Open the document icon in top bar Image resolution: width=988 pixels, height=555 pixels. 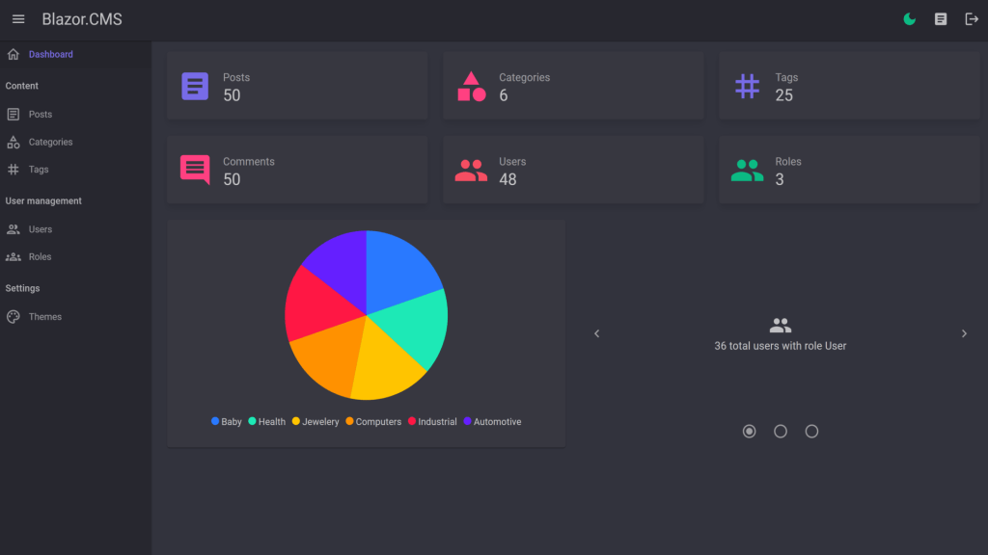[941, 19]
